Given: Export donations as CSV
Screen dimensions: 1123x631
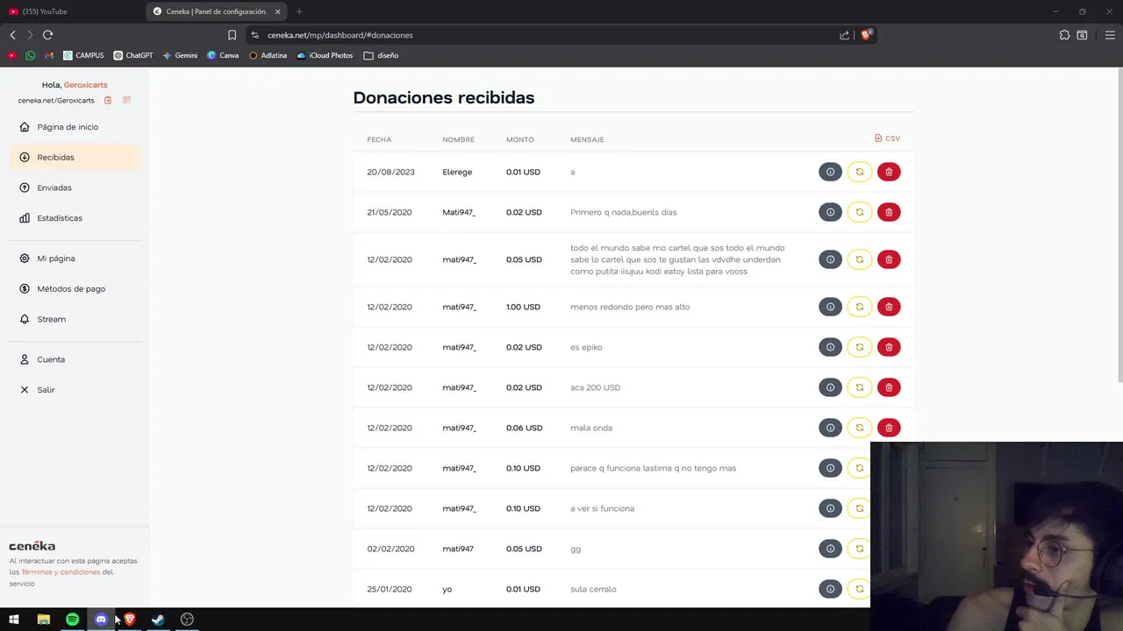Looking at the screenshot, I should pyautogui.click(x=887, y=138).
